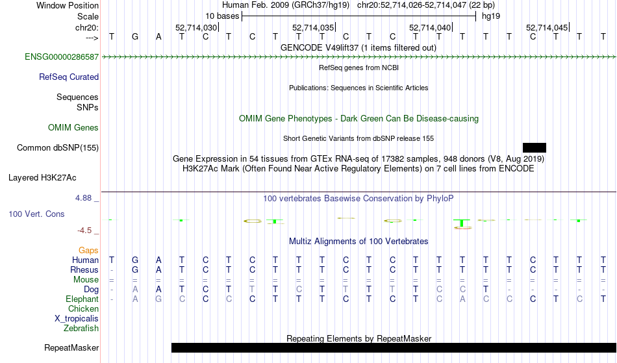Viewport: 617px width, 363px height.
Task: Click the black RepeatMasker element bar
Action: [x=394, y=347]
